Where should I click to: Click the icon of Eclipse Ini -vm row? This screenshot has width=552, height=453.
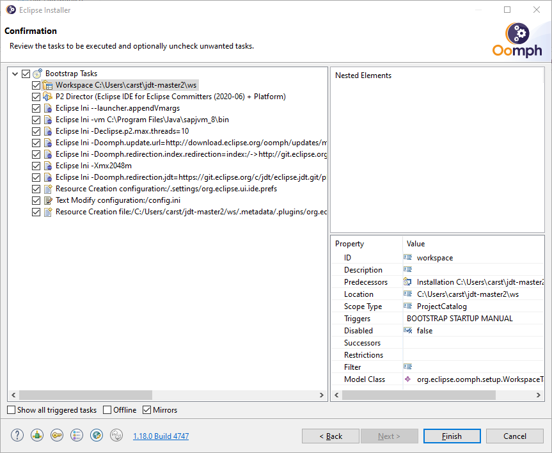(x=48, y=120)
